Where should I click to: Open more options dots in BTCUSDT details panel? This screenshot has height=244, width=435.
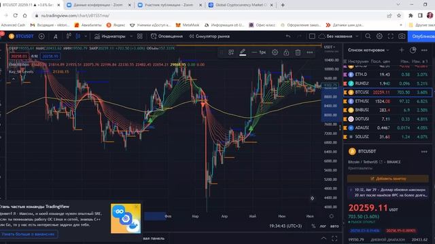[424, 152]
